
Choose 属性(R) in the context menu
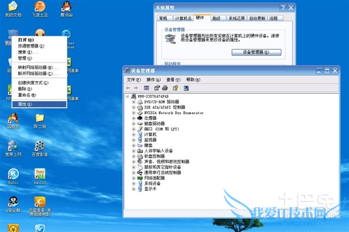40,104
